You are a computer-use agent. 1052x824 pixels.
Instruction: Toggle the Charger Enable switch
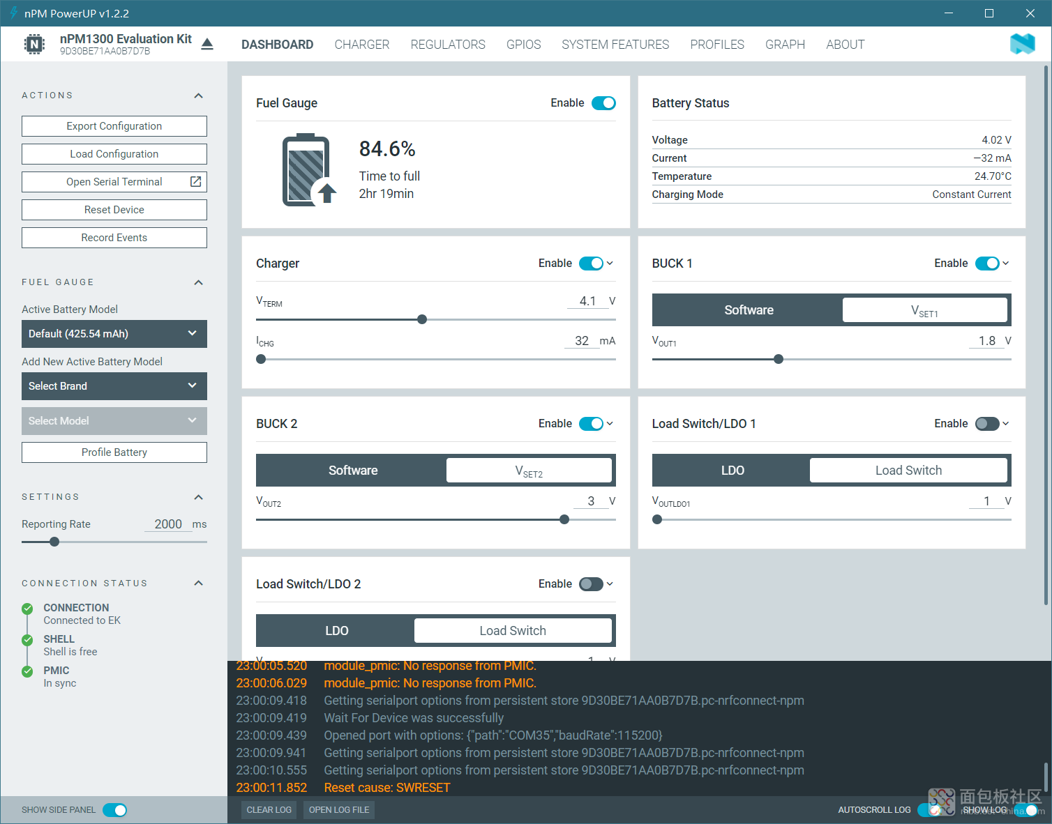click(x=591, y=264)
